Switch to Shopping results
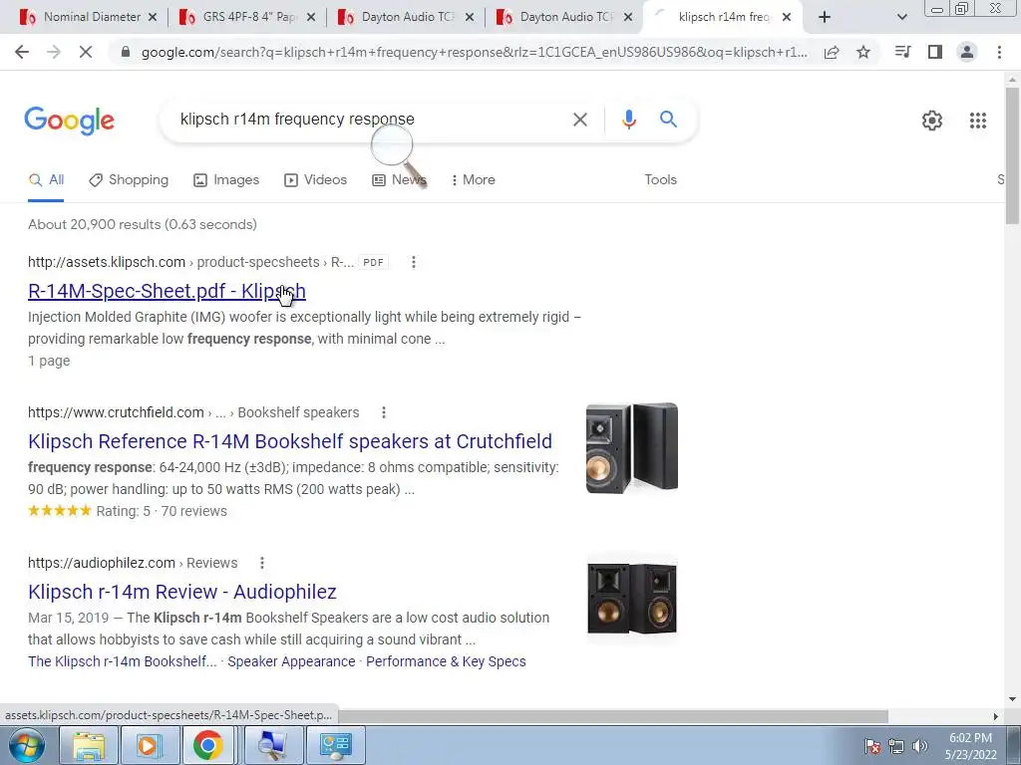 (129, 180)
